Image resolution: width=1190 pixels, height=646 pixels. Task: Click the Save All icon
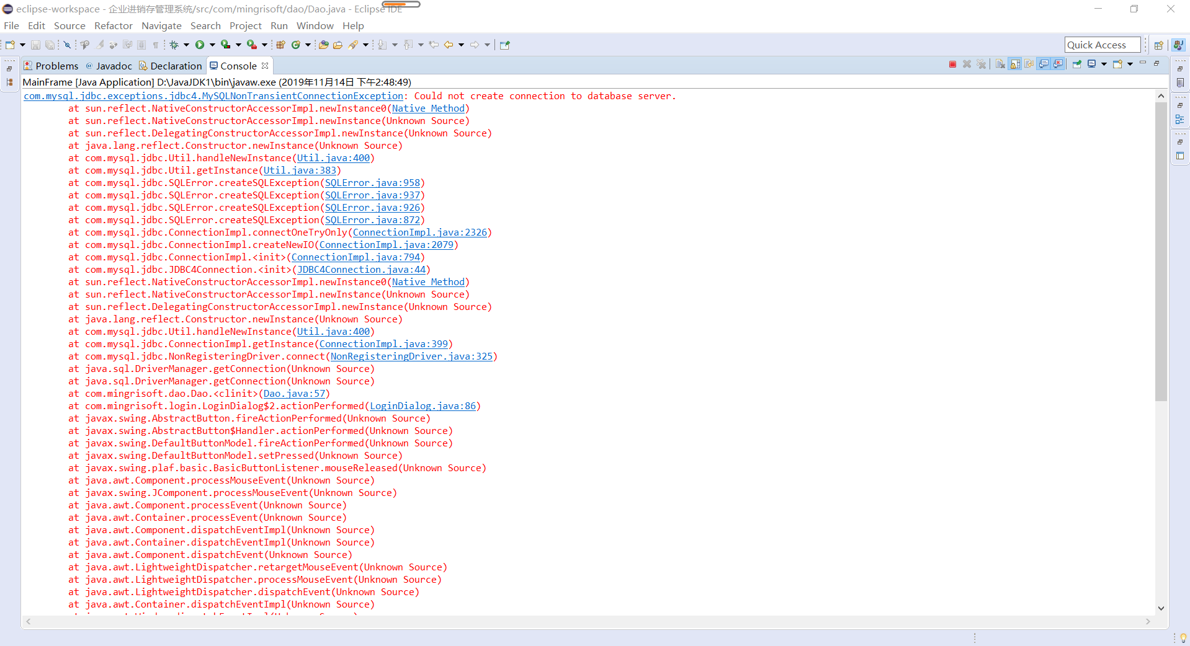pos(50,45)
